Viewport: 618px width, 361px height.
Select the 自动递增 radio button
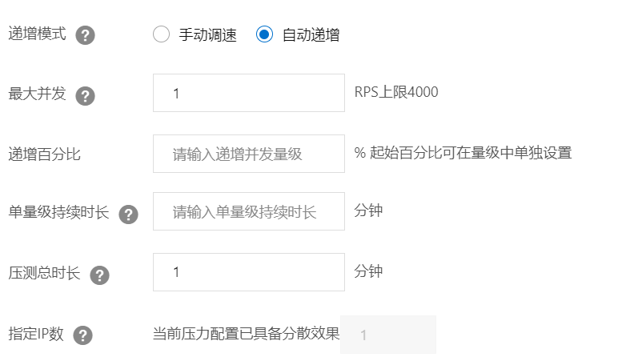[264, 34]
